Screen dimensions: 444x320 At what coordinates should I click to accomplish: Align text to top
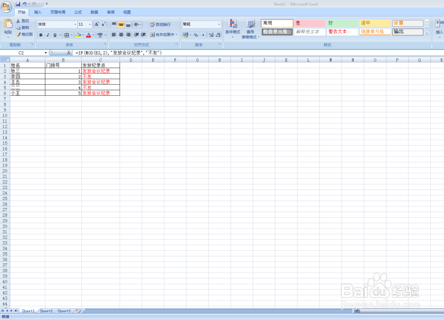(114, 24)
